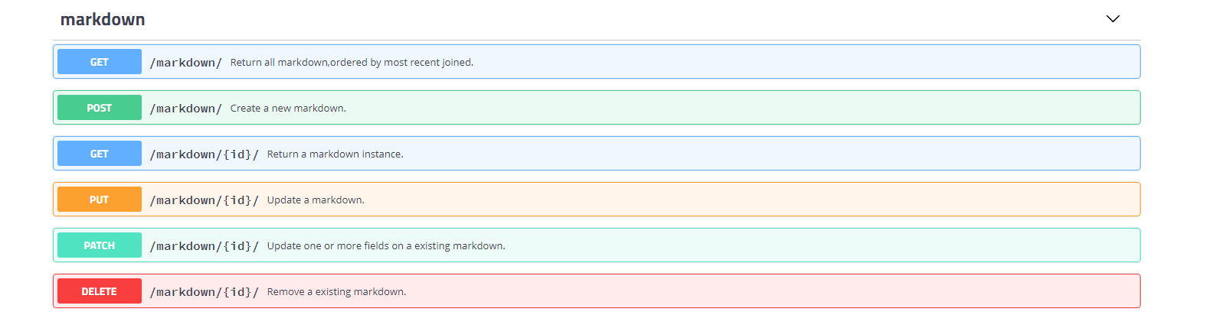
Task: Open the DELETE /markdown/{id}/ endpoint
Action: tap(597, 291)
